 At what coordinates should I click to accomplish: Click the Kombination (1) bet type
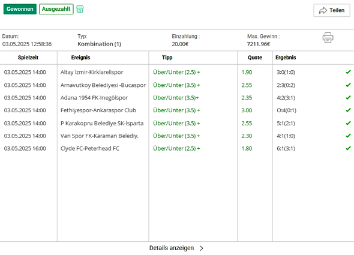99,44
